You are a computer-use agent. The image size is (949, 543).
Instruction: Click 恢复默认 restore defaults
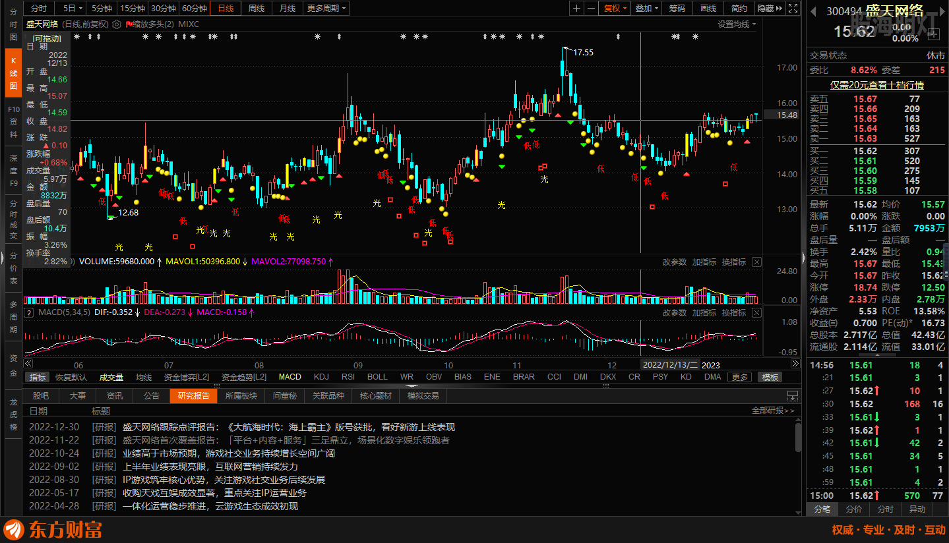pos(71,377)
